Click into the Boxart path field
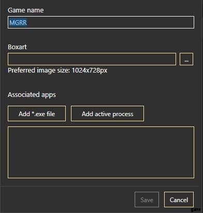The width and height of the screenshot is (203, 213). point(92,59)
